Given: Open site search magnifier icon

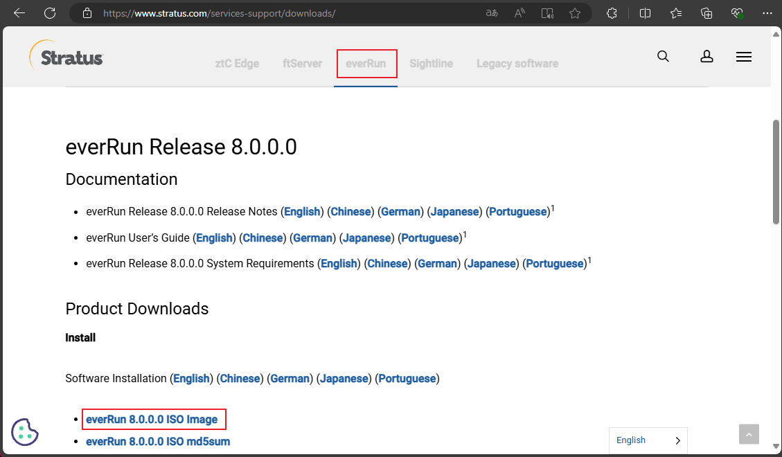Looking at the screenshot, I should (663, 56).
